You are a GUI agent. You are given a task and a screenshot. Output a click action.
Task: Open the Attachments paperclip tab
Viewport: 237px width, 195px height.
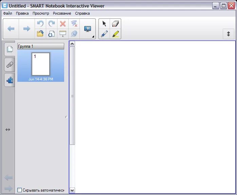(10, 65)
